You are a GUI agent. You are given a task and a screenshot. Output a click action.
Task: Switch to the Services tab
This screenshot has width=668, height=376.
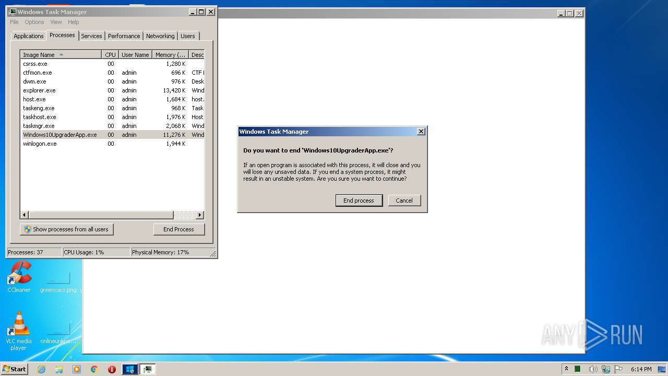[91, 36]
